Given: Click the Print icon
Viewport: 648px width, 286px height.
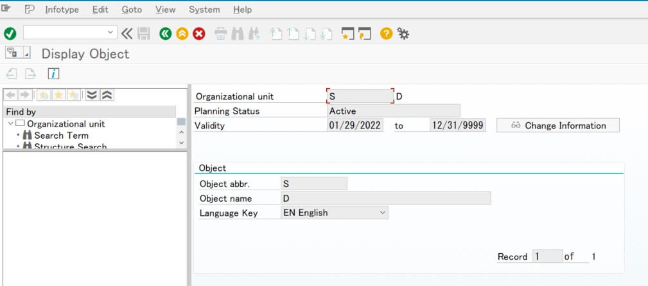Looking at the screenshot, I should [221, 33].
